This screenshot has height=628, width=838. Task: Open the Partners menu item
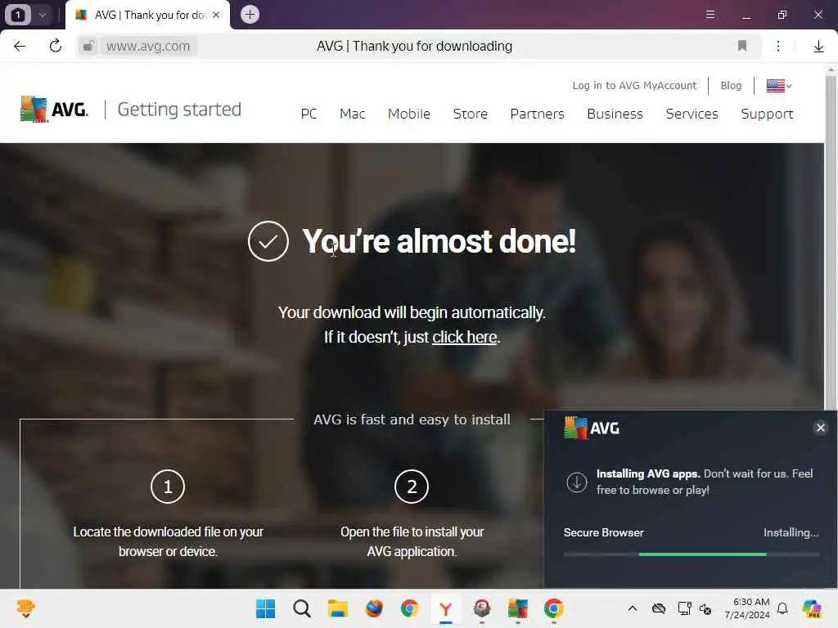point(537,114)
